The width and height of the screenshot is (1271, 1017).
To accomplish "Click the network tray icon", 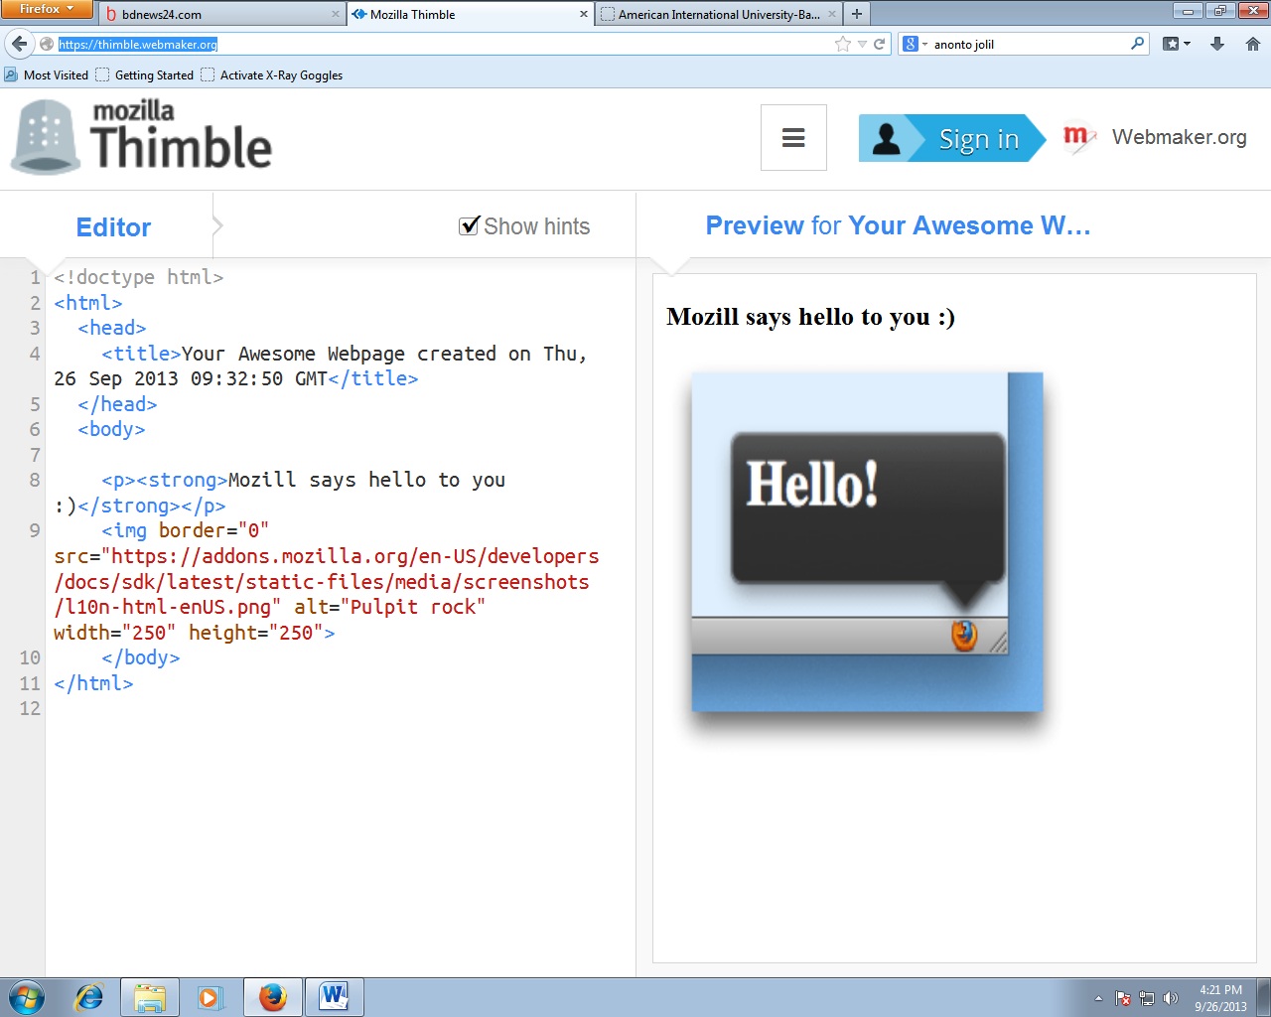I will point(1147,998).
